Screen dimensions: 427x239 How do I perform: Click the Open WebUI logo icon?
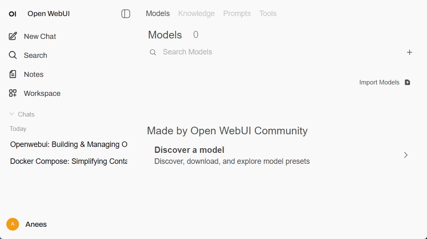pyautogui.click(x=13, y=14)
